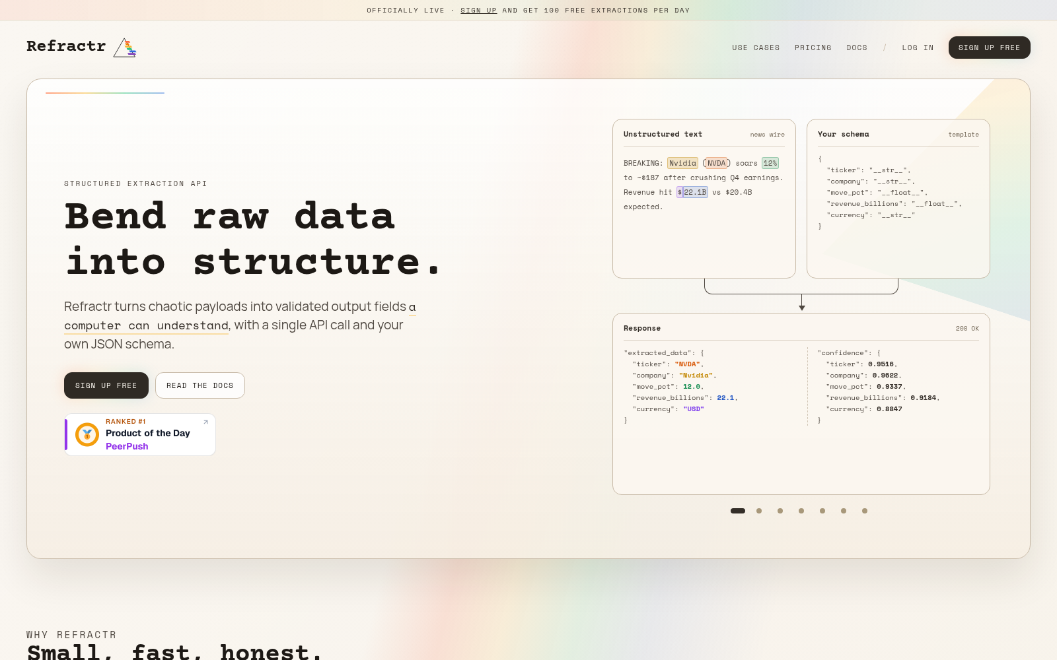1057x660 pixels.
Task: Click the highlighted NVDA ticker token
Action: click(717, 163)
